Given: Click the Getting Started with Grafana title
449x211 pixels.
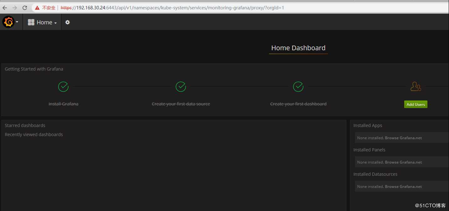Looking at the screenshot, I should point(34,69).
